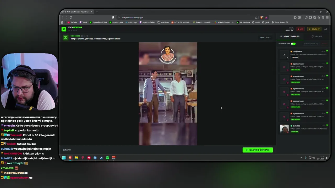Image resolution: width=335 pixels, height=188 pixels.
Task: Open Brave browser from the taskbar
Action: [x=70, y=158]
